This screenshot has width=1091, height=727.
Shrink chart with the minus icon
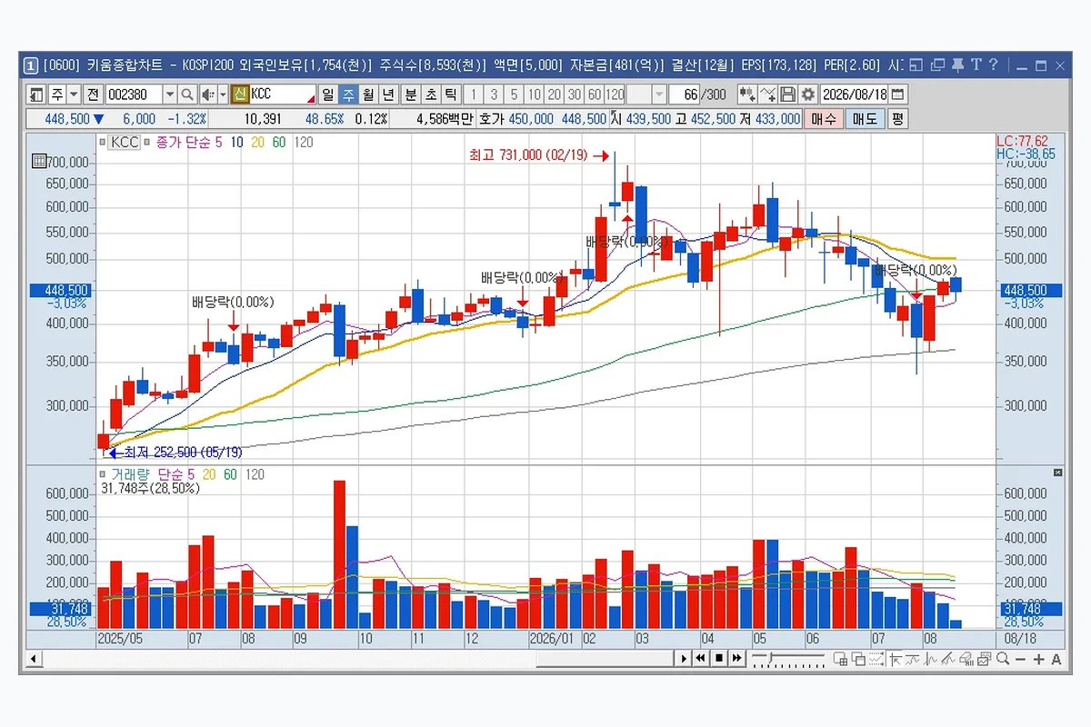[x=1020, y=659]
